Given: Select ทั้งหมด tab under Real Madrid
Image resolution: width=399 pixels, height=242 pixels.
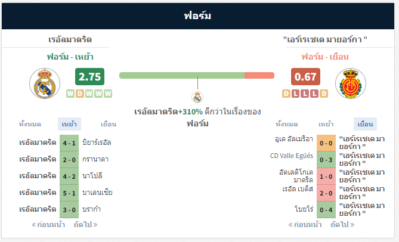Looking at the screenshot, I should pyautogui.click(x=30, y=124).
